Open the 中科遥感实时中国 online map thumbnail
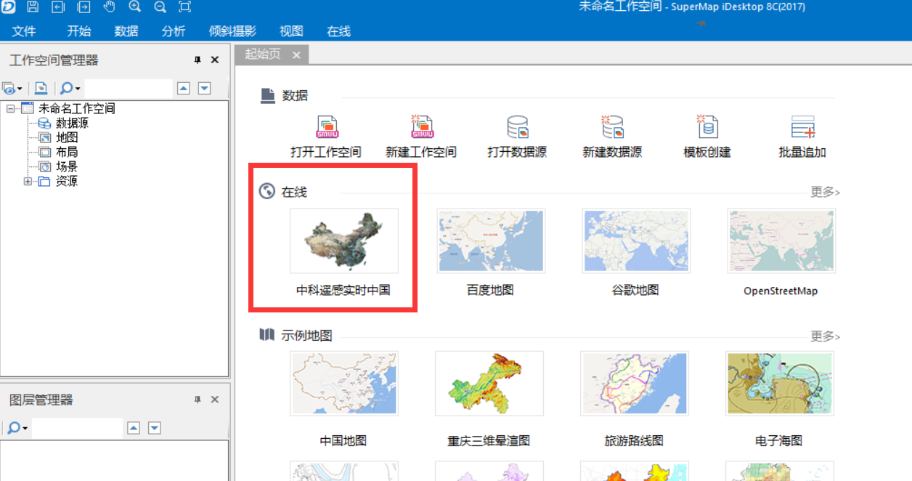 (x=344, y=241)
